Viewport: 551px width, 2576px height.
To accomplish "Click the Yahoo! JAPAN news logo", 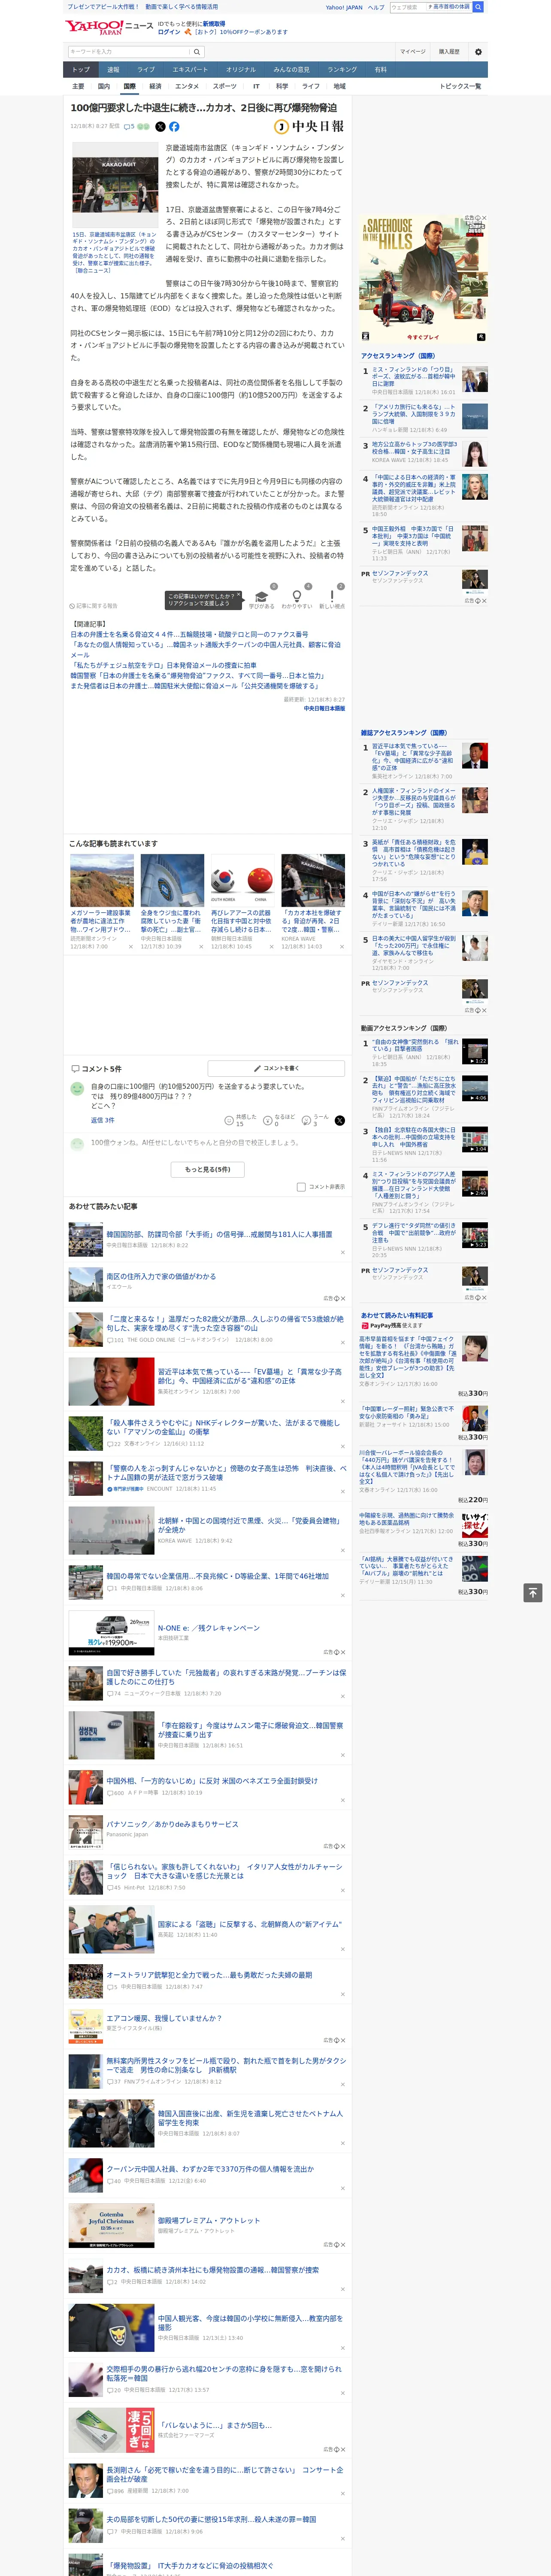I will click(109, 27).
